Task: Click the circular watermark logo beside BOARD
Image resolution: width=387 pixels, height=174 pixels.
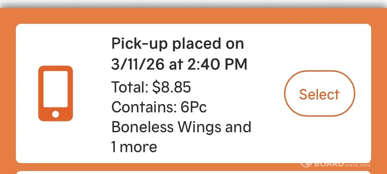Action: coord(306,164)
